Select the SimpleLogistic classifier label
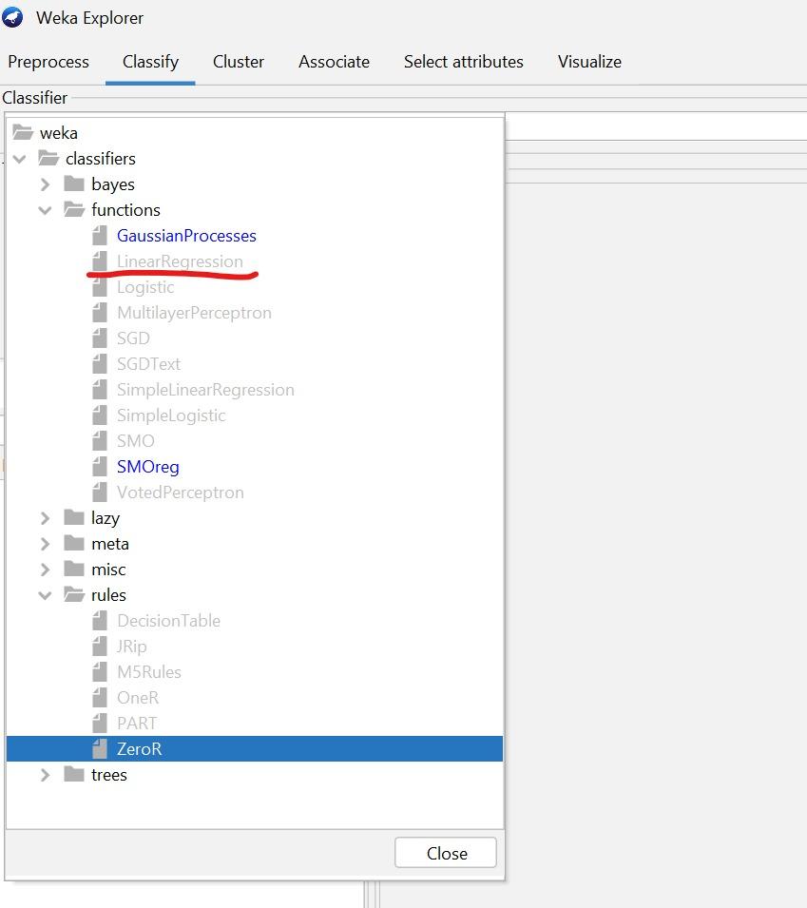This screenshot has height=908, width=807. pos(171,415)
